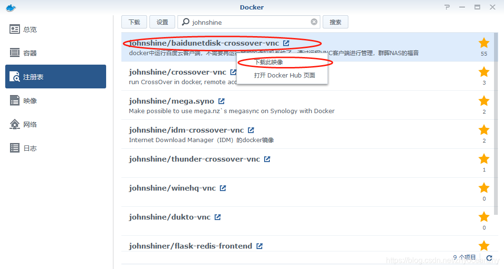Open external link for johnshine/idm-crossover-vnc

(251, 130)
